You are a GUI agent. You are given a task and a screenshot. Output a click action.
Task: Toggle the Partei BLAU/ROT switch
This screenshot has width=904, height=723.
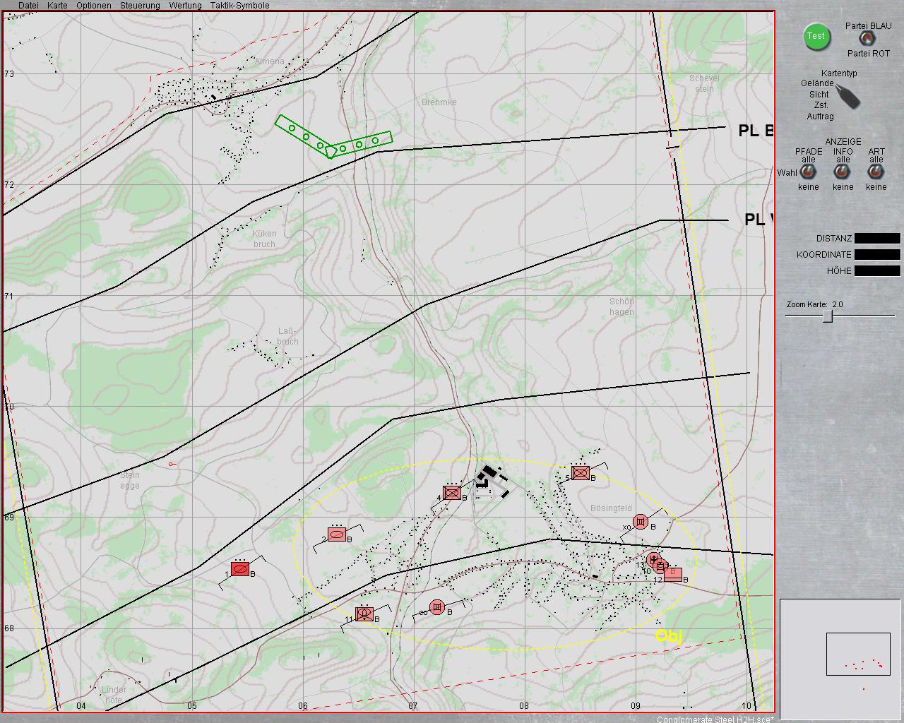863,40
